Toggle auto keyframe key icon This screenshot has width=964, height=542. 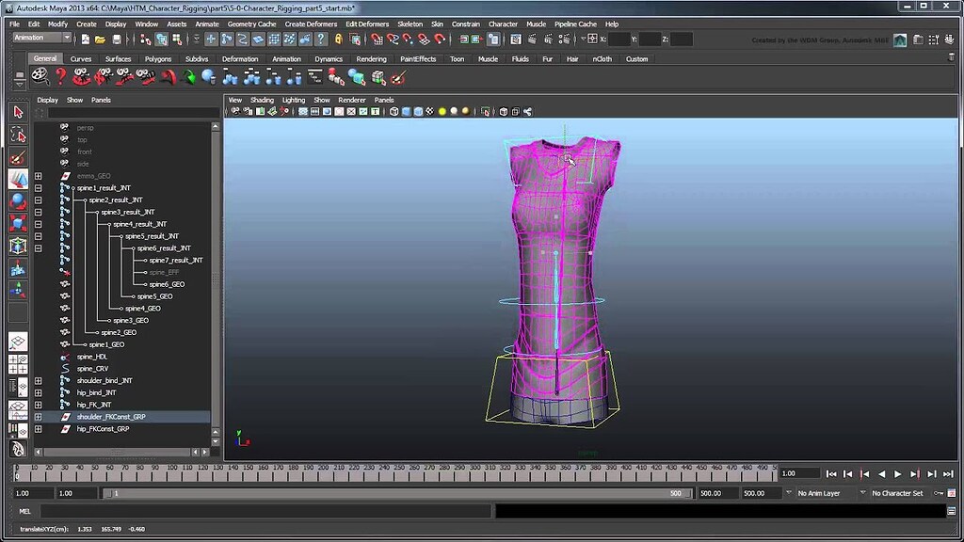(x=939, y=493)
